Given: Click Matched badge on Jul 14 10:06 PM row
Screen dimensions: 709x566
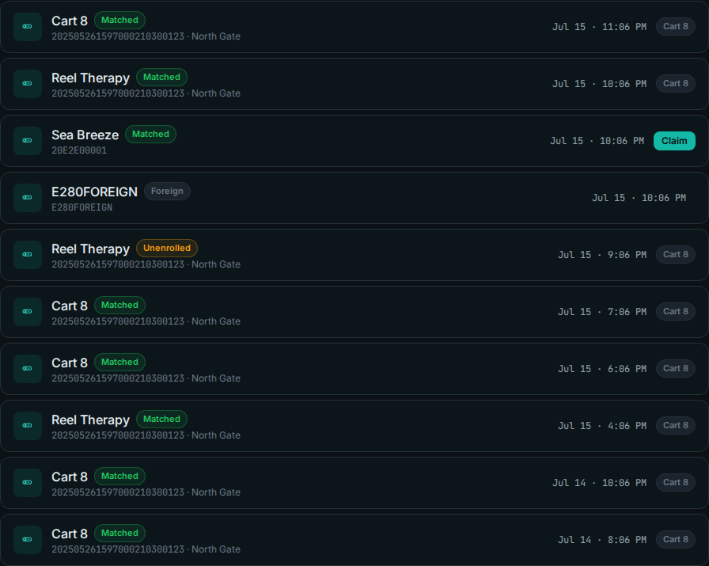Looking at the screenshot, I should point(119,477).
